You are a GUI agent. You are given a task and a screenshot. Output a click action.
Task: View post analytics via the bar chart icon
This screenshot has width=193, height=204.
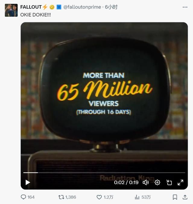coord(137,197)
